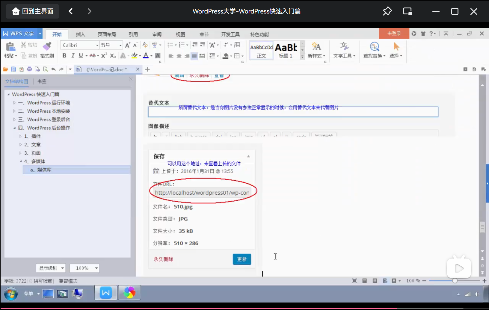Open the WPS 文字 application menu arrow
The height and width of the screenshot is (310, 489).
coord(40,34)
